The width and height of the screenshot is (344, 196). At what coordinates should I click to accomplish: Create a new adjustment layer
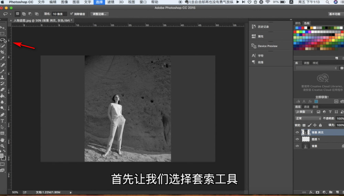point(324,192)
